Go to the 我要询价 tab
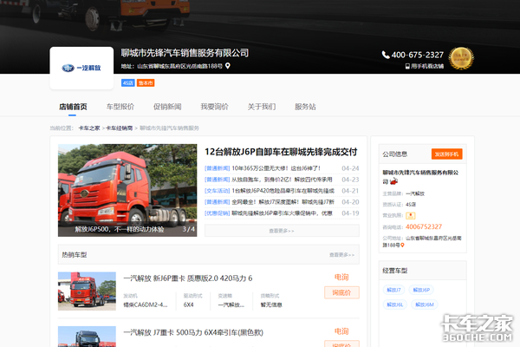The width and height of the screenshot is (520, 347). (x=214, y=107)
